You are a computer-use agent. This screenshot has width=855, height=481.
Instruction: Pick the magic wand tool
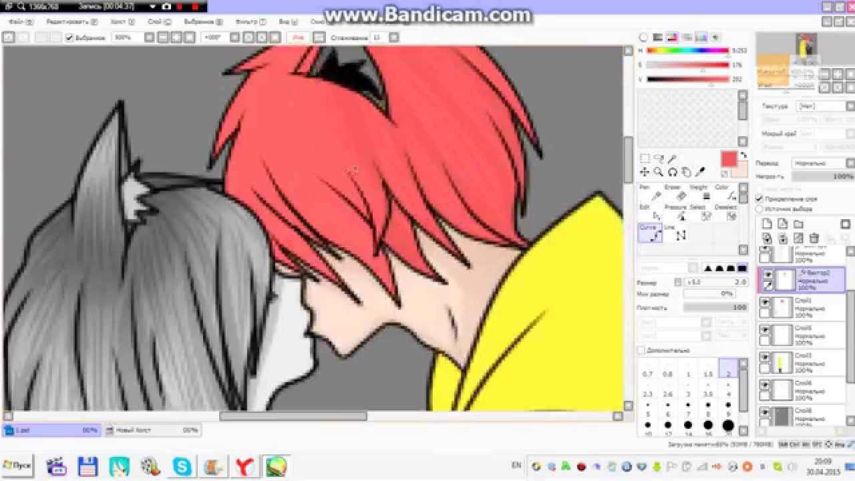(673, 159)
